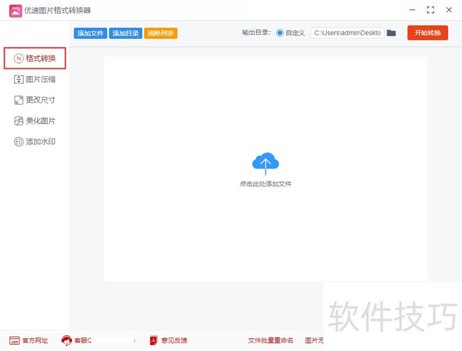This screenshot has height=351, width=462.
Task: Click the 意见反馈 document icon
Action: [x=154, y=341]
